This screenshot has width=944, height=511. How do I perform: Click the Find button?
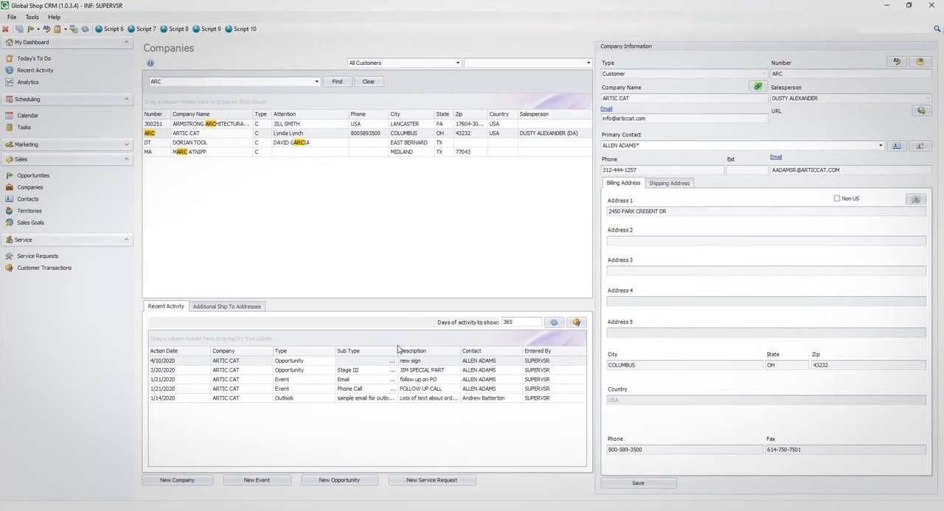[337, 82]
